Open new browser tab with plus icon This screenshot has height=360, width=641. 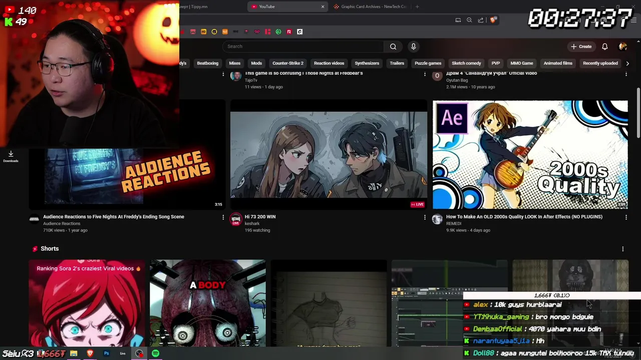click(417, 6)
